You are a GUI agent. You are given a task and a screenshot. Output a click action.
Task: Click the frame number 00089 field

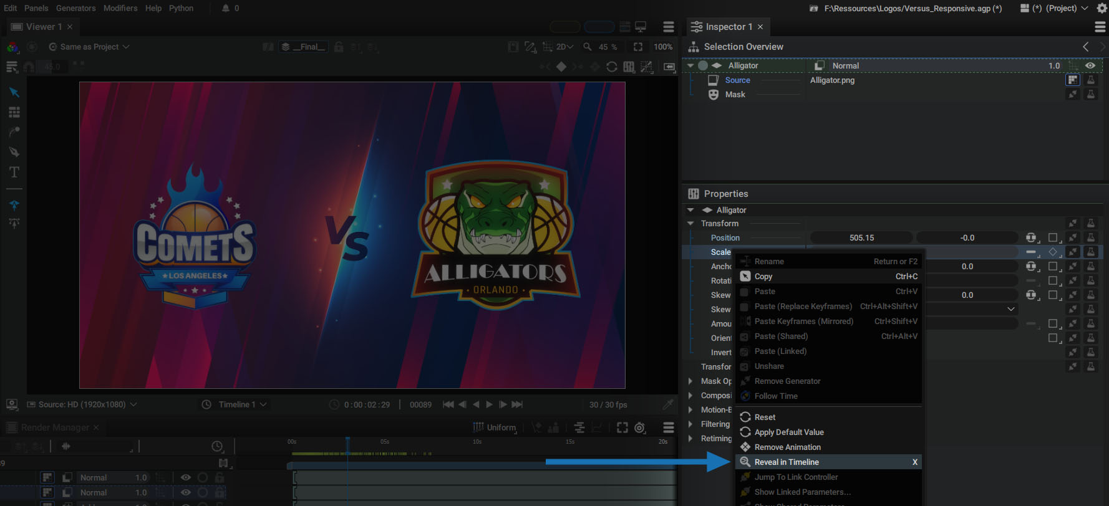point(420,404)
